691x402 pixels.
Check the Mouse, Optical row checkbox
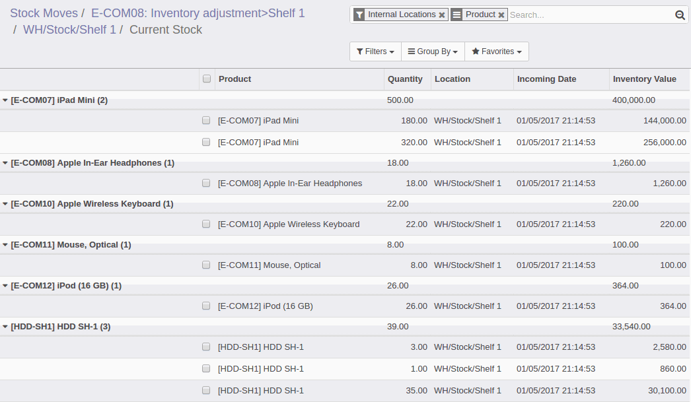click(206, 265)
